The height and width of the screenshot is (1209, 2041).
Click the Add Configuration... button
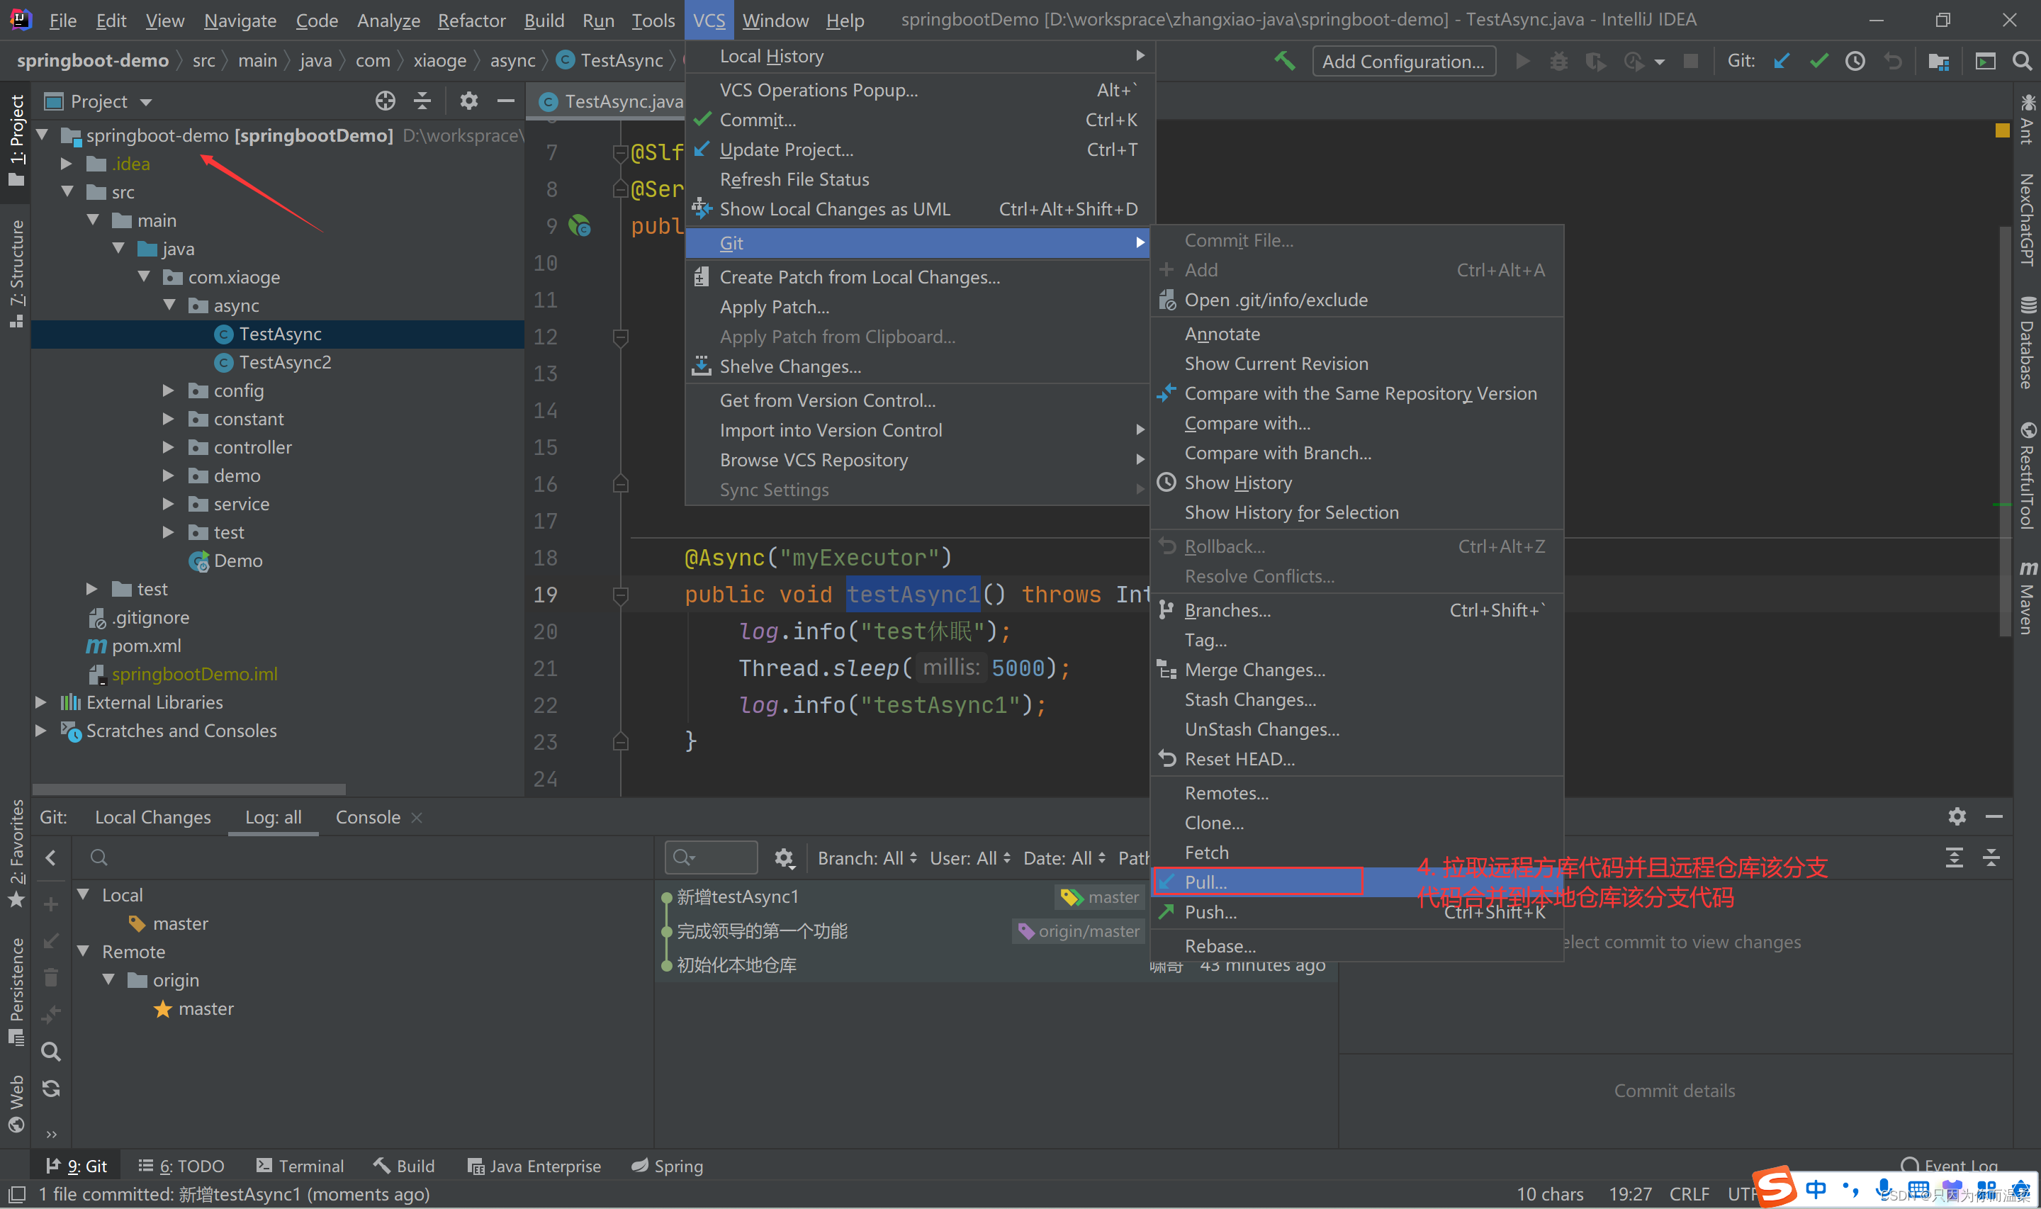point(1403,61)
